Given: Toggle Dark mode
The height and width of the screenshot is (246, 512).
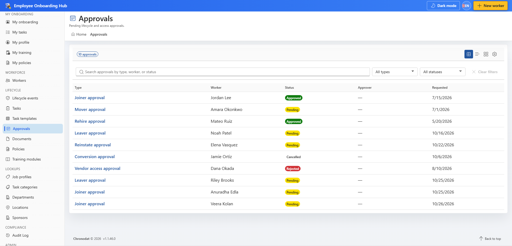Looking at the screenshot, I should (443, 6).
